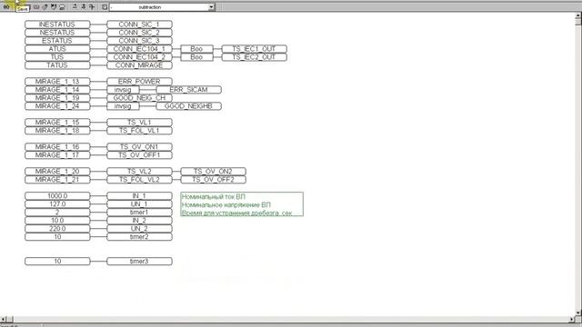Screen dimensions: 582x327
Task: Select the MIRAGE_1_19 block
Action: pyautogui.click(x=57, y=98)
